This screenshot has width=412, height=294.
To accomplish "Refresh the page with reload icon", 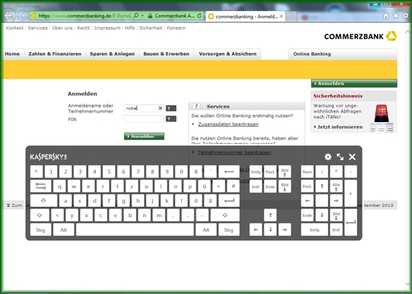I will click(x=199, y=16).
